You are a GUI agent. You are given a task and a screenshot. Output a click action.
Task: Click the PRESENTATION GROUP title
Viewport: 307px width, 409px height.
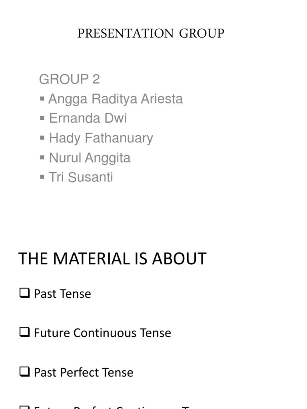(x=151, y=34)
